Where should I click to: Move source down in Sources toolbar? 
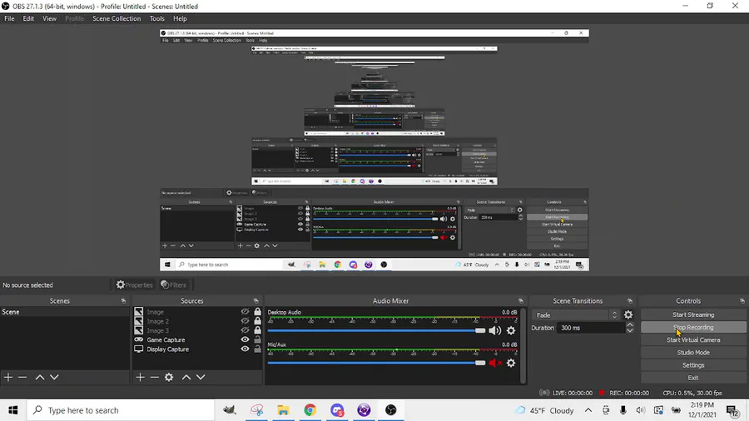201,377
